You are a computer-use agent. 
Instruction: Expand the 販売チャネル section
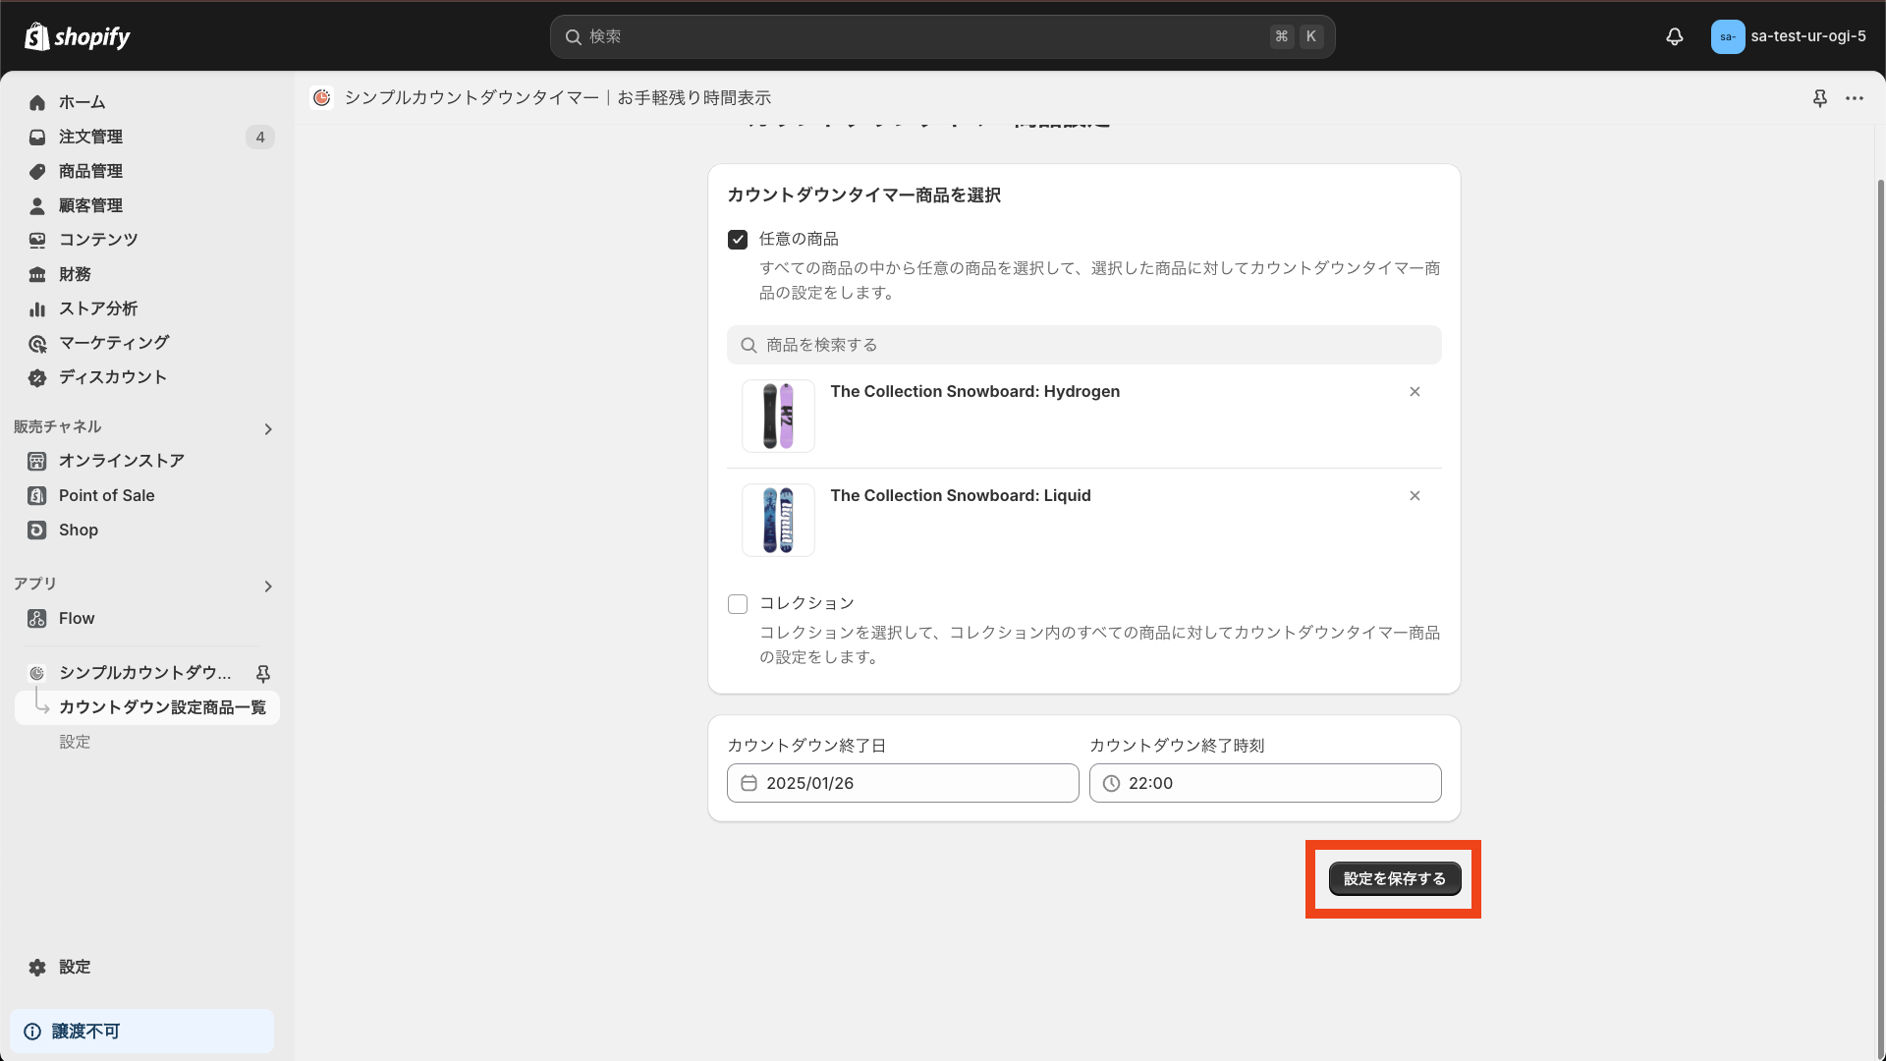267,429
